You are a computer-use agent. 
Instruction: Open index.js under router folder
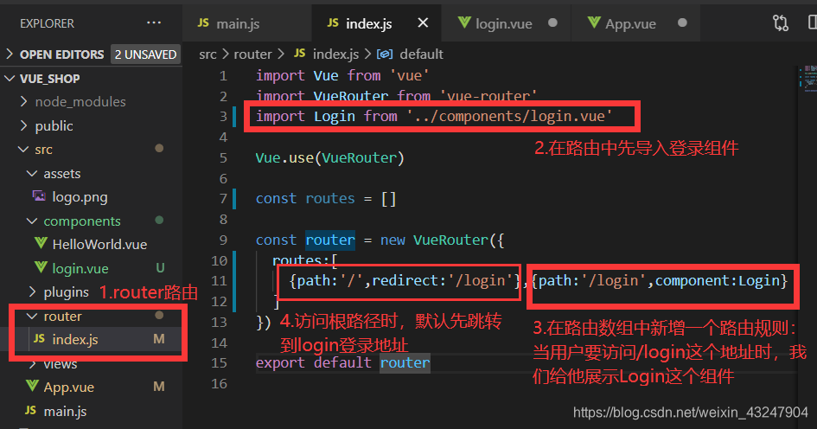click(75, 339)
